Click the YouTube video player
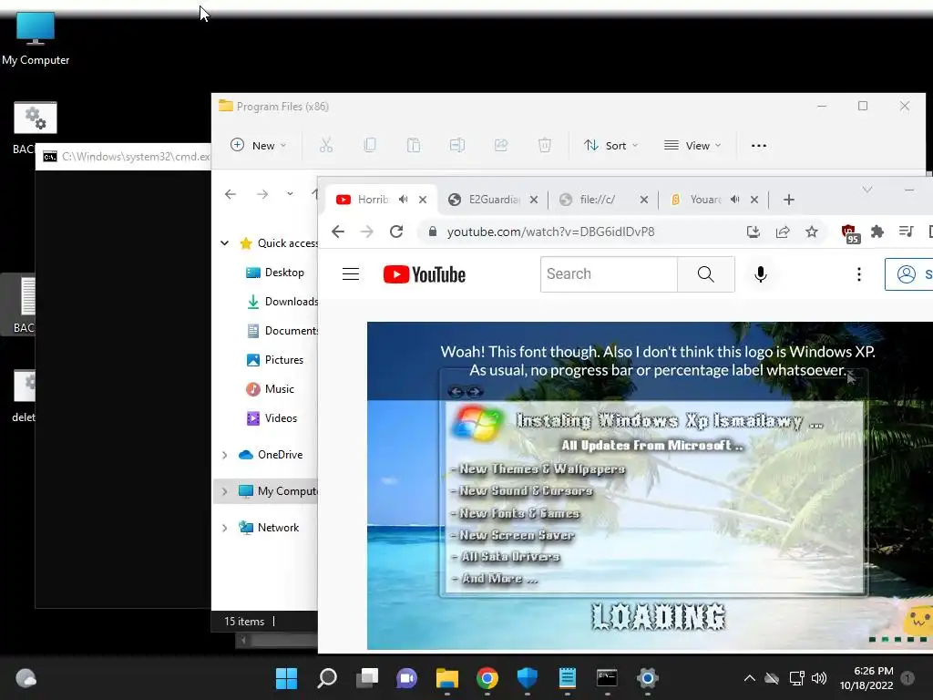 click(x=650, y=485)
